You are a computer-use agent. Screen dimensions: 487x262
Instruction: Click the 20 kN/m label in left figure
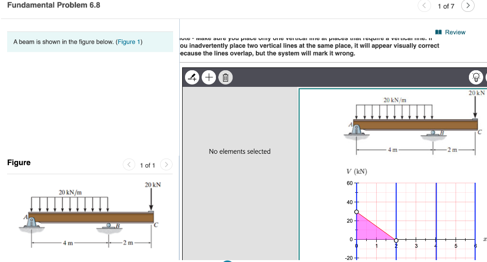(x=70, y=192)
